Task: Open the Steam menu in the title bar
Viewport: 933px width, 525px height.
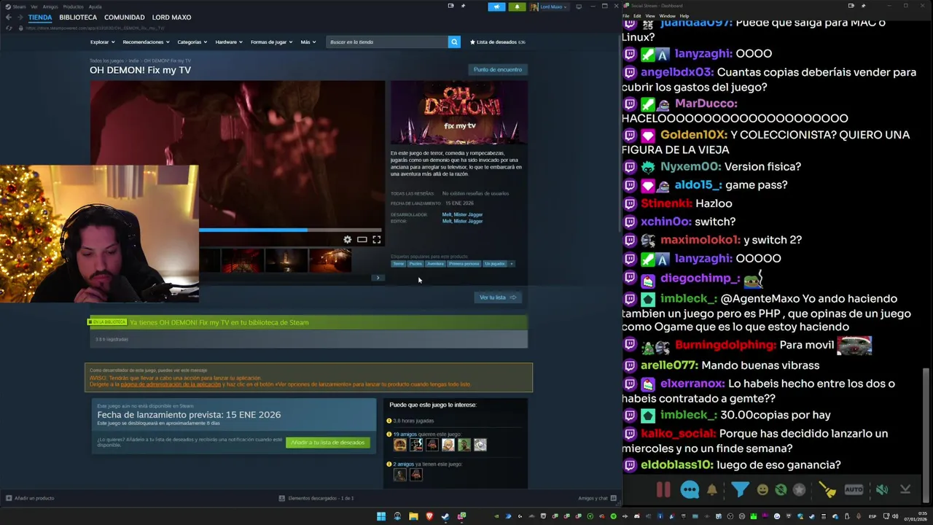Action: [x=16, y=7]
